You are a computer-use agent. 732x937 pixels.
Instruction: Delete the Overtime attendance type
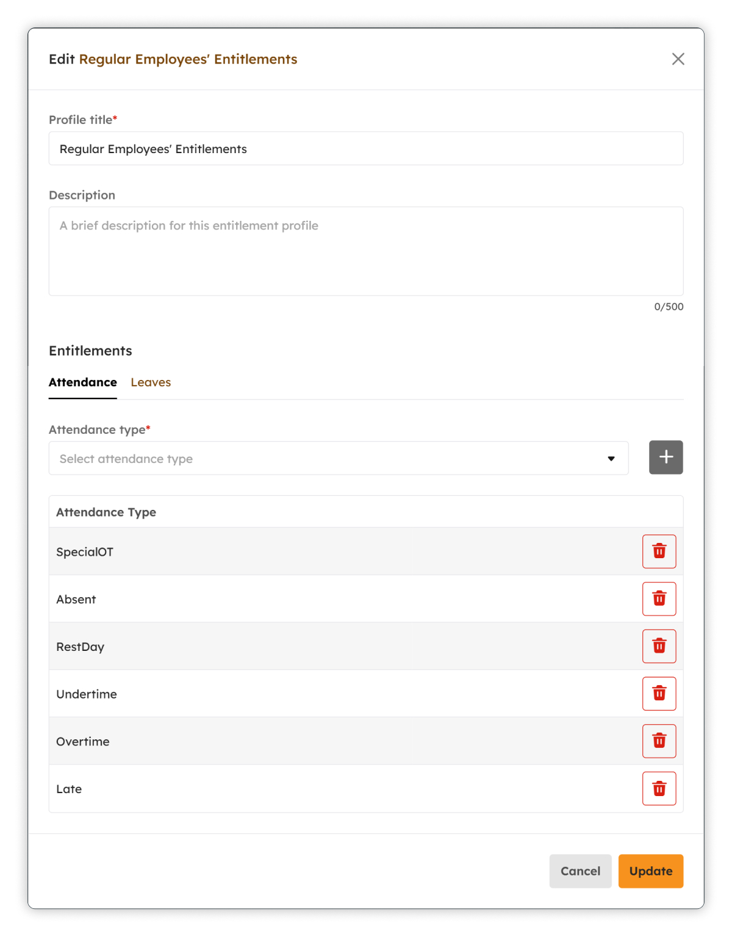tap(659, 741)
